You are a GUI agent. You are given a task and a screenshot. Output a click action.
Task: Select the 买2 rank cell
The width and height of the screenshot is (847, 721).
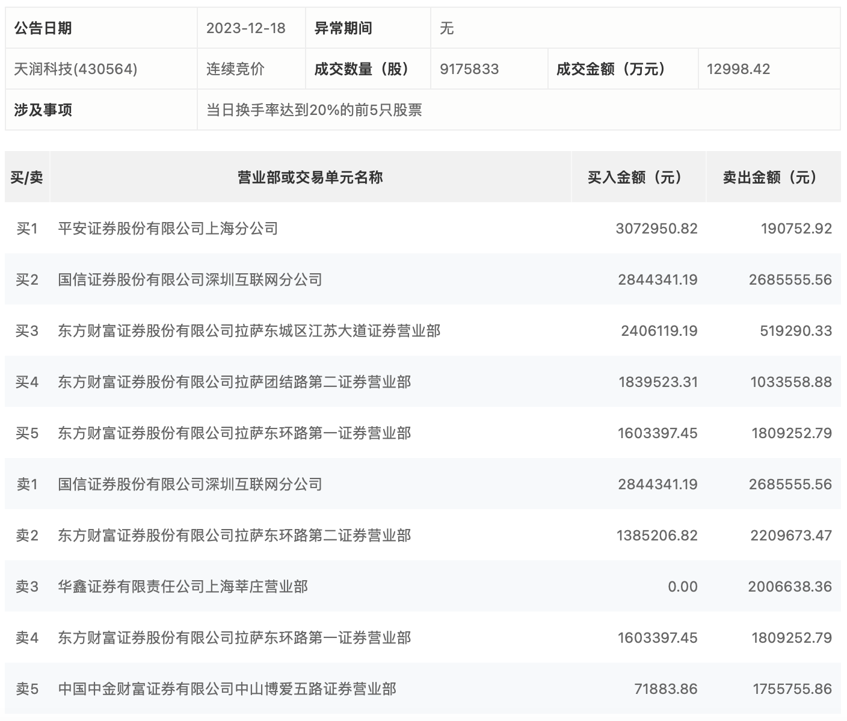point(27,280)
